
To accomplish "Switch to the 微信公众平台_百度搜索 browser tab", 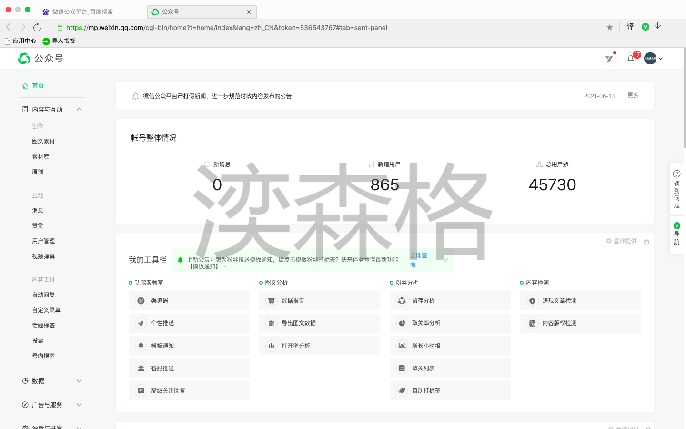I will tap(82, 12).
